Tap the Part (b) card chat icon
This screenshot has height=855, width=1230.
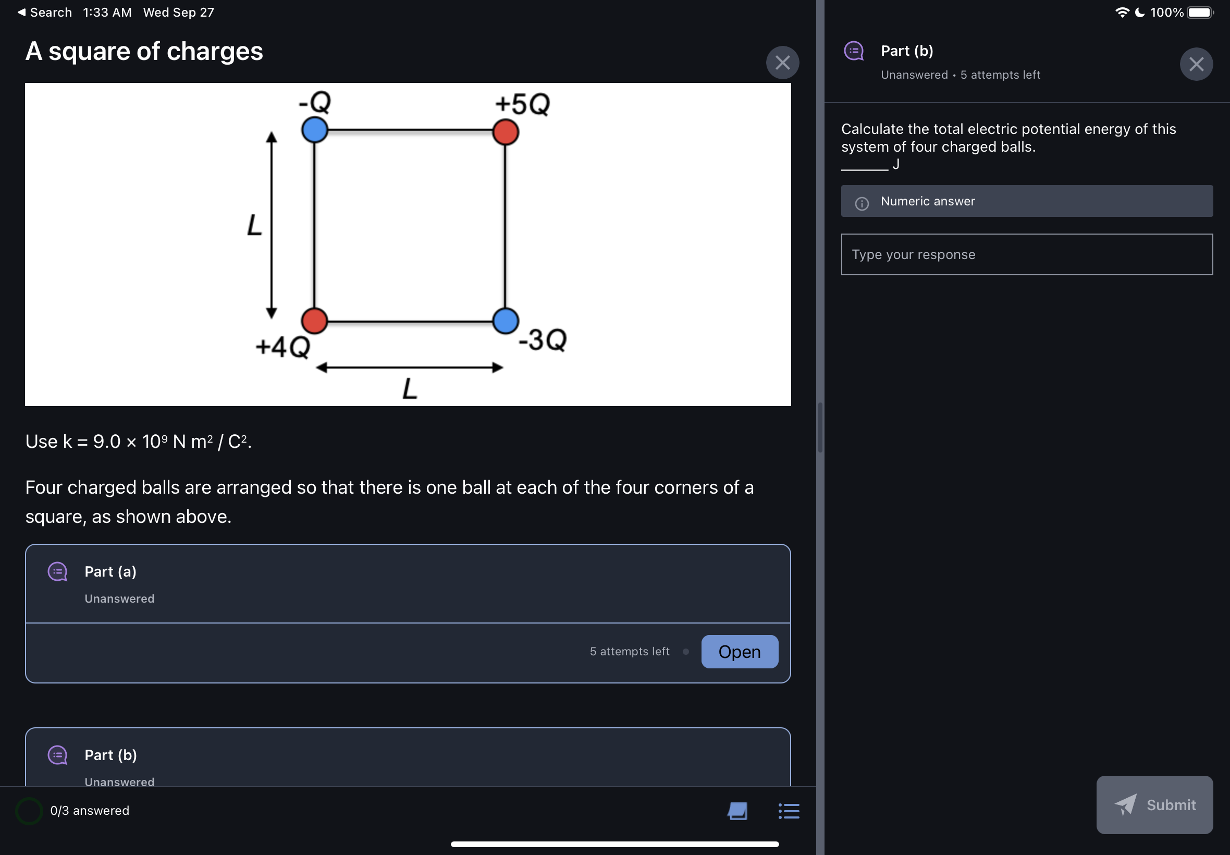click(58, 755)
